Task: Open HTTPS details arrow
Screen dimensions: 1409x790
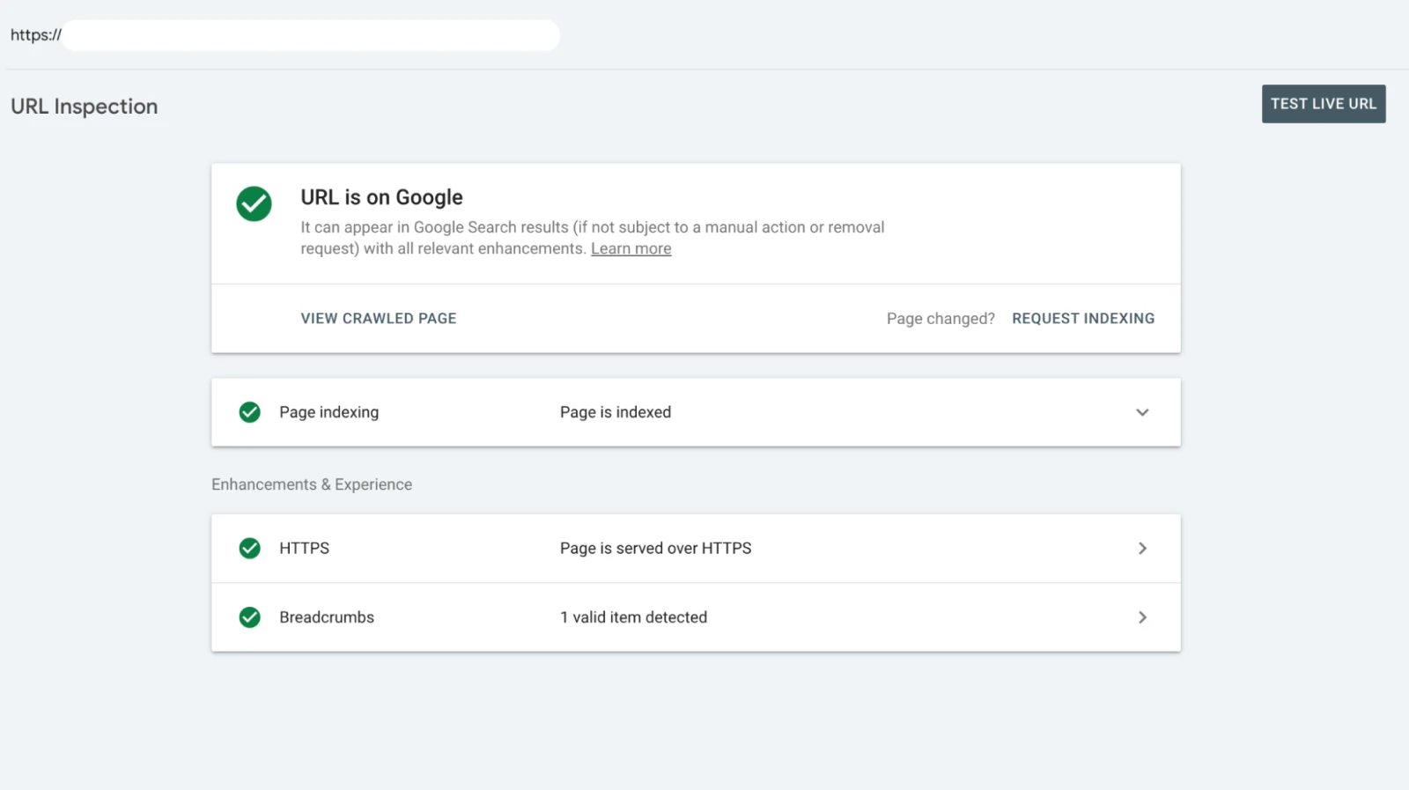Action: [1142, 549]
